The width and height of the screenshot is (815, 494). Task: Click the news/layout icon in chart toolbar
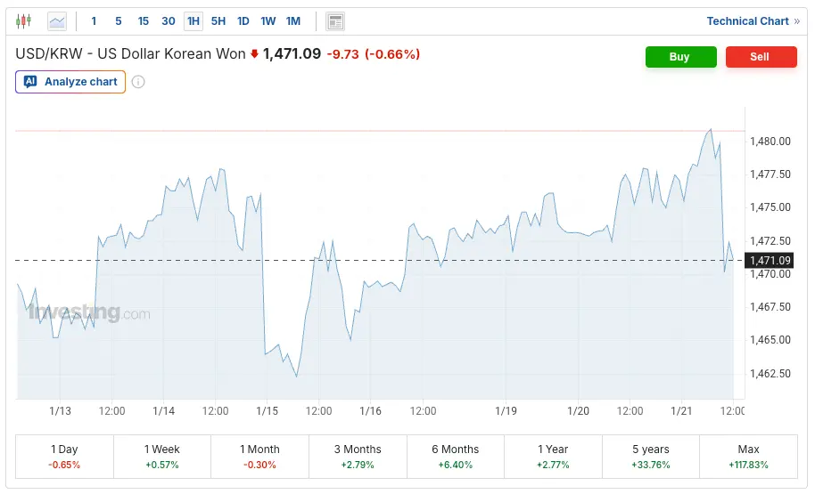click(334, 21)
